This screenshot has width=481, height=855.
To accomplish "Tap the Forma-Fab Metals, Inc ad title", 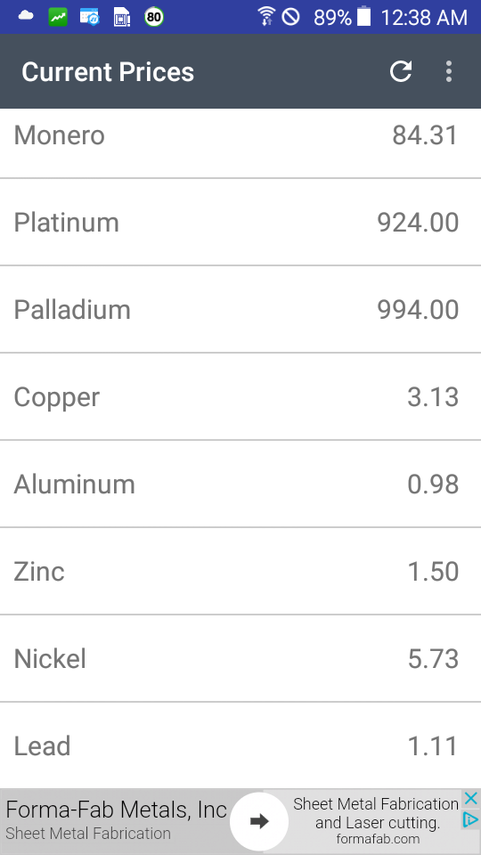I will tap(116, 810).
